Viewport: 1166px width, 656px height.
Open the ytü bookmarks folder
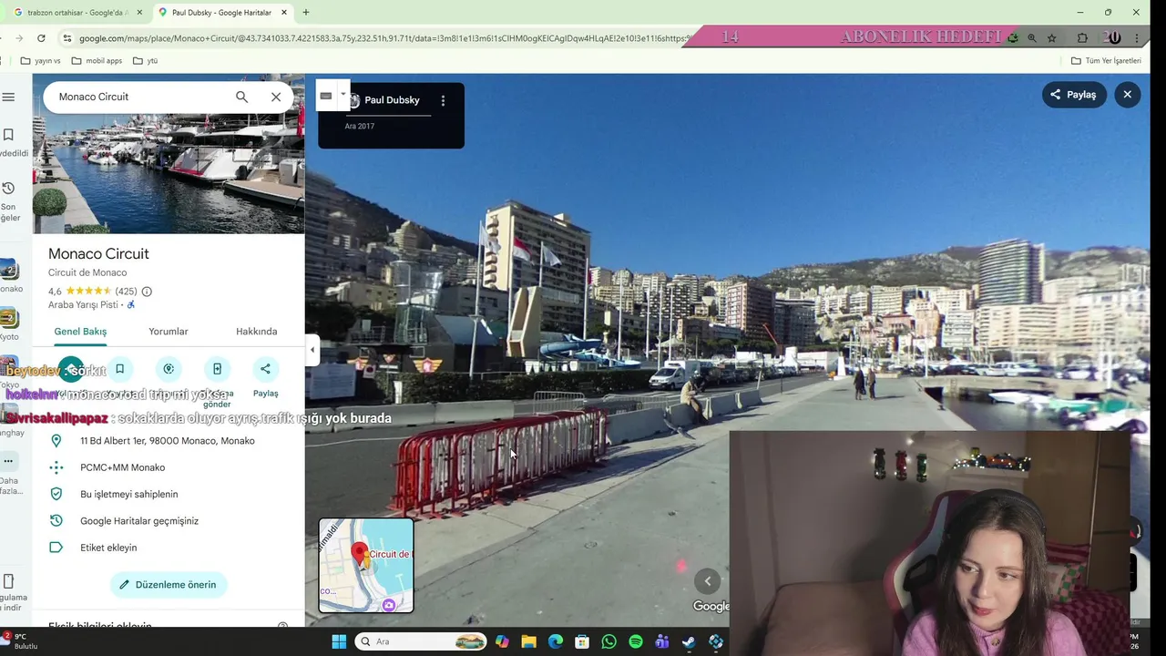[x=146, y=61]
